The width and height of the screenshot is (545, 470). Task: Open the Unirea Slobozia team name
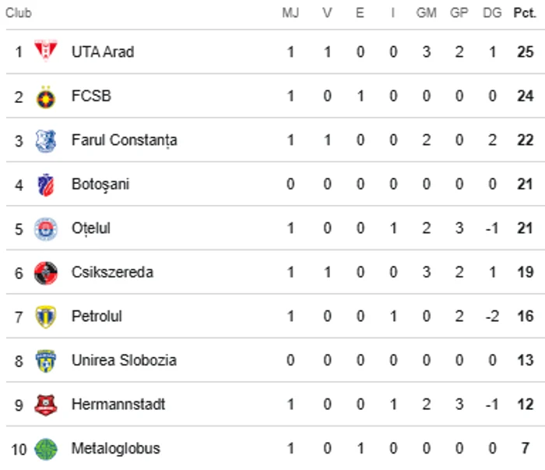[124, 360]
